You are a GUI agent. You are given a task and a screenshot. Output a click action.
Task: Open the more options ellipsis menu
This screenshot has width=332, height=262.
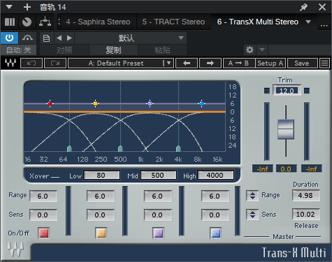324,25
